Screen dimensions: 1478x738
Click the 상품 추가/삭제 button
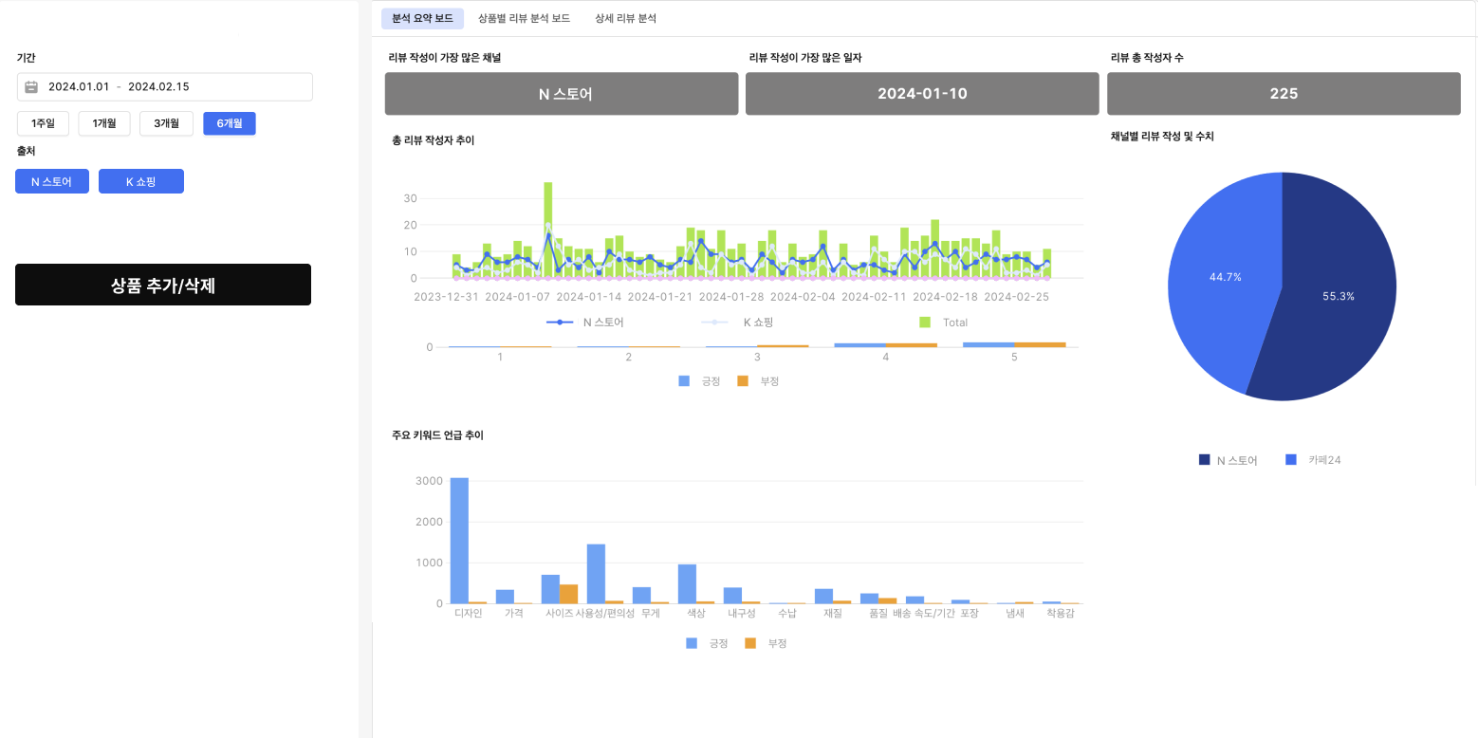pos(163,285)
